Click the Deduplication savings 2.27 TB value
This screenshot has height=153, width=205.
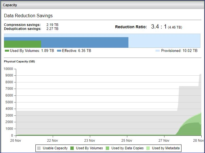click(52, 29)
